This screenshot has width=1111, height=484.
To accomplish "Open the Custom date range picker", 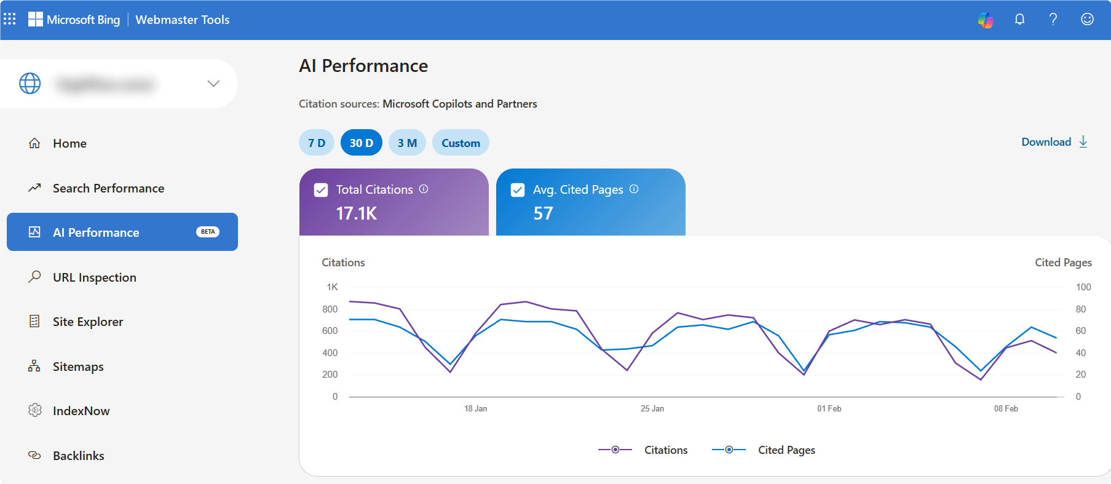I will click(x=461, y=143).
